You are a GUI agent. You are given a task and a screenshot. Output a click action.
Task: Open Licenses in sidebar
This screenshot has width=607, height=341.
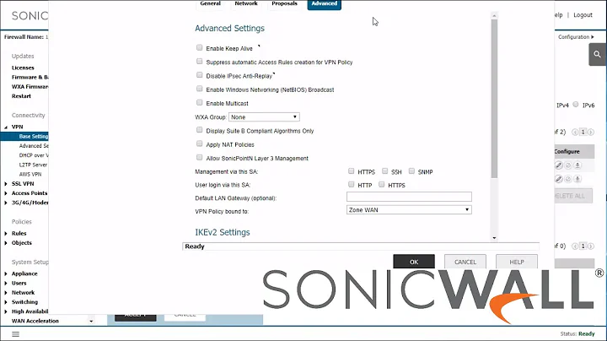pos(23,68)
